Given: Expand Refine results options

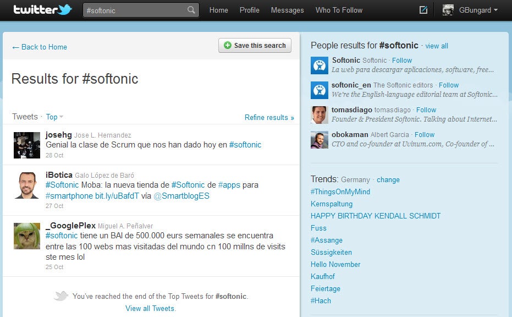Looking at the screenshot, I should click(x=269, y=117).
